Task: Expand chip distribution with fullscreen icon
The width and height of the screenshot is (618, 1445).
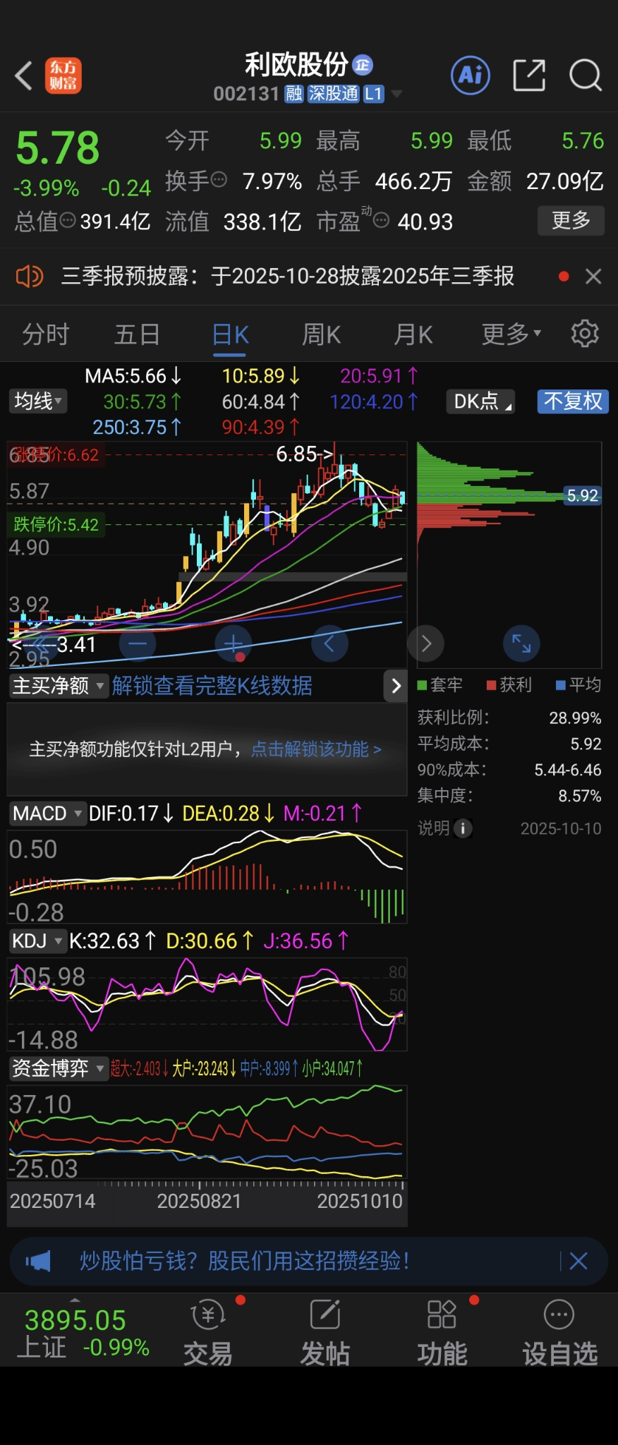Action: 521,643
